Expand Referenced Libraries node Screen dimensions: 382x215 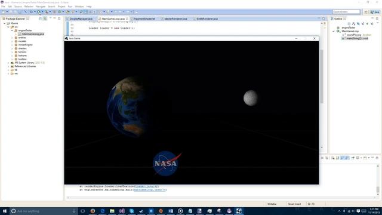click(8, 66)
